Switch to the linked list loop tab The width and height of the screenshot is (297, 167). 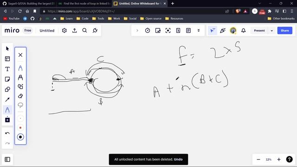tap(84, 3)
